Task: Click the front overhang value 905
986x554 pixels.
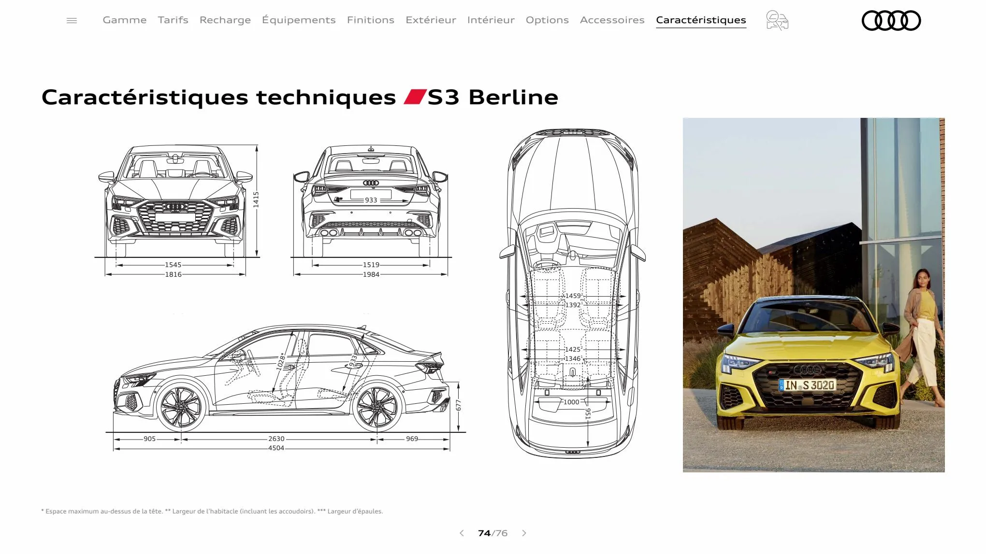Action: point(150,439)
